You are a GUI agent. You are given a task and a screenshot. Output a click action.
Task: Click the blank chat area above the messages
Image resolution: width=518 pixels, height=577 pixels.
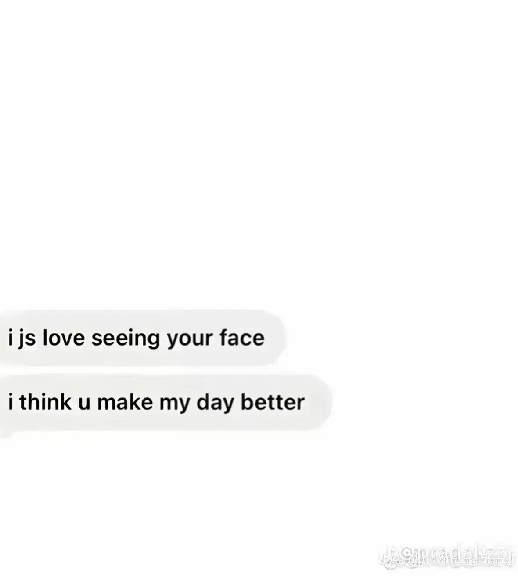point(259,154)
